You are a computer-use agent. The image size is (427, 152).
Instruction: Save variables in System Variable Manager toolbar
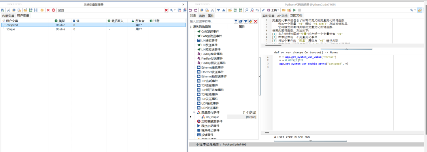pyautogui.click(x=30, y=10)
